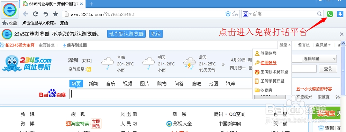
Task: Expand the 宽屏版 dropdown
Action: [323, 45]
